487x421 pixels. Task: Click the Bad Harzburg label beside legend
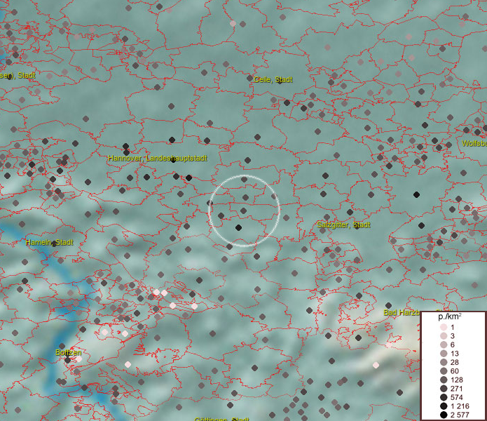401,312
